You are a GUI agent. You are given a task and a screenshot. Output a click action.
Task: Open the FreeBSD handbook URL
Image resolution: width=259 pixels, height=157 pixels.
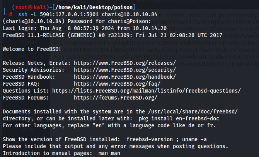coord(125,77)
